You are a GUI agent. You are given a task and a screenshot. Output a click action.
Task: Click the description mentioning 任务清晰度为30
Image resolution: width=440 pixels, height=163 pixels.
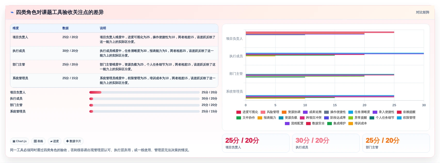click(x=158, y=53)
